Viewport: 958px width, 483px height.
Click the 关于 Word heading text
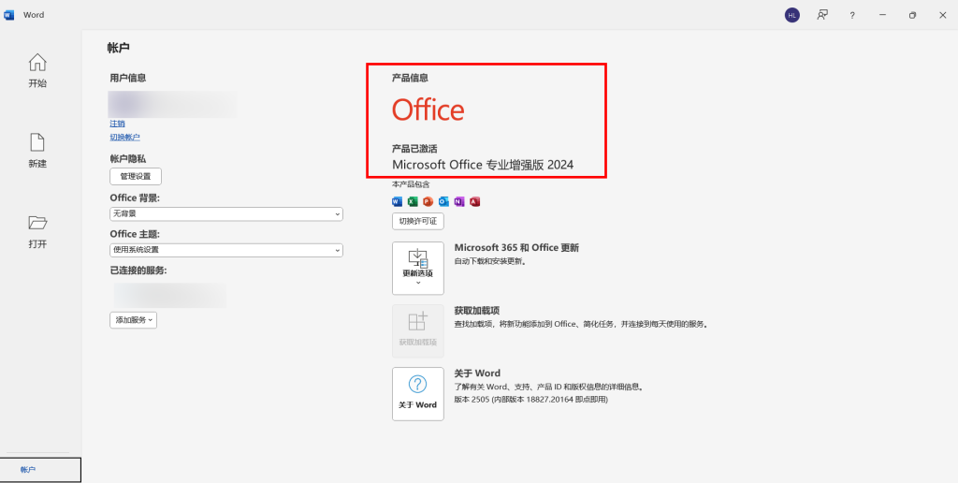(x=477, y=373)
